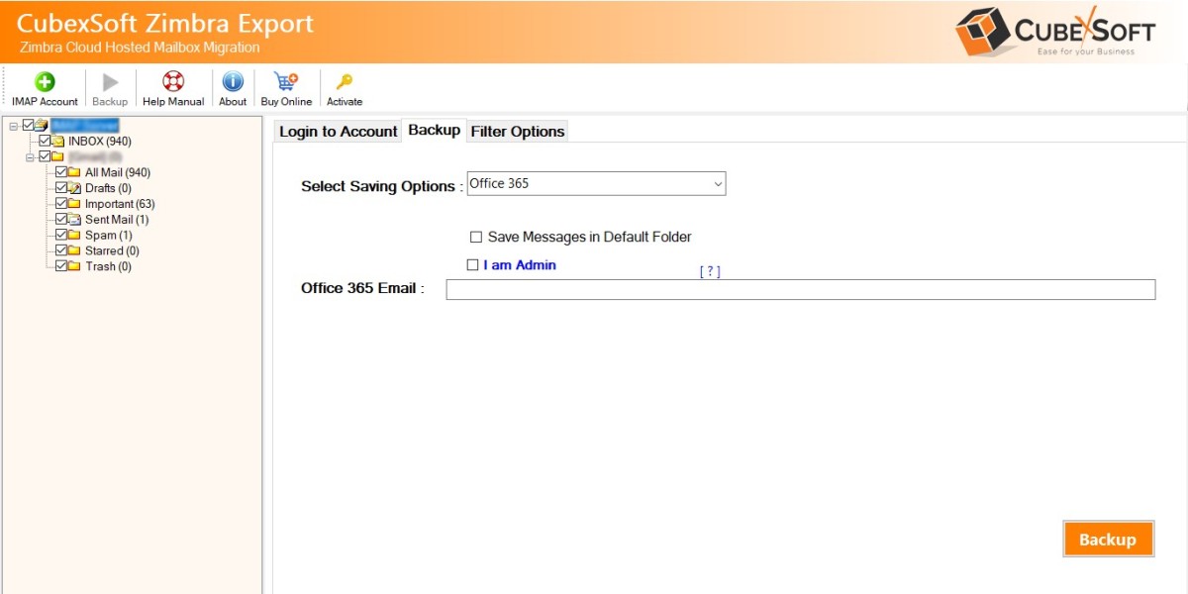Collapse the Gmail subfolder tree node
This screenshot has height=594, width=1188.
pos(31,156)
